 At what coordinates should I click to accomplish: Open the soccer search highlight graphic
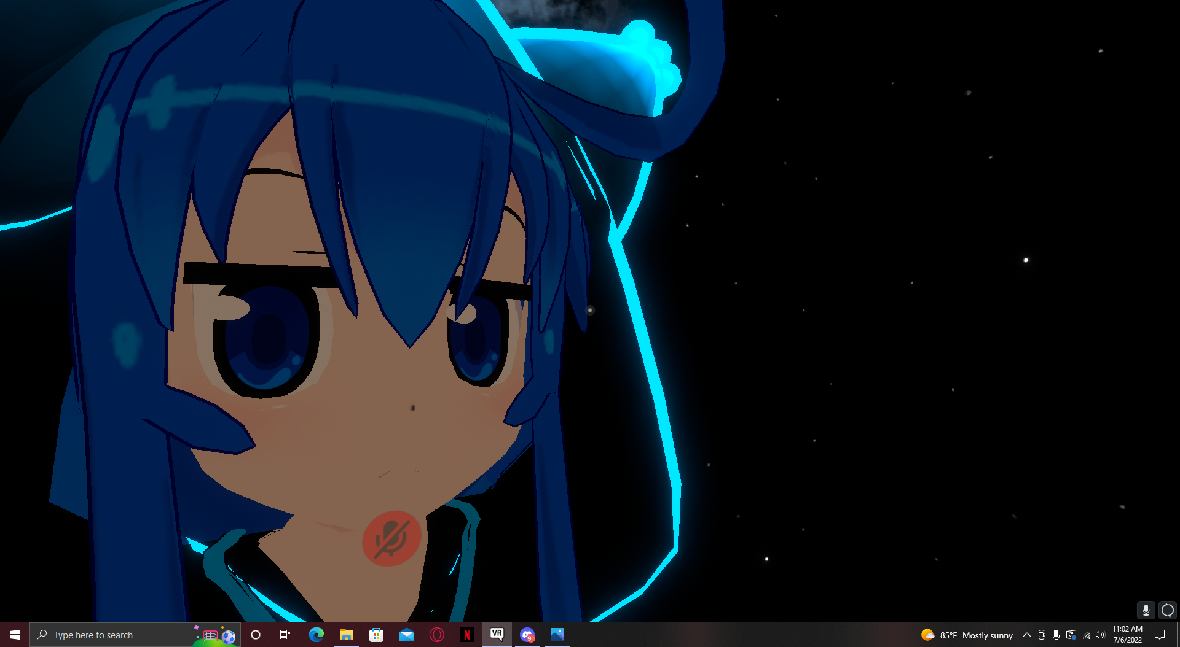(x=215, y=635)
